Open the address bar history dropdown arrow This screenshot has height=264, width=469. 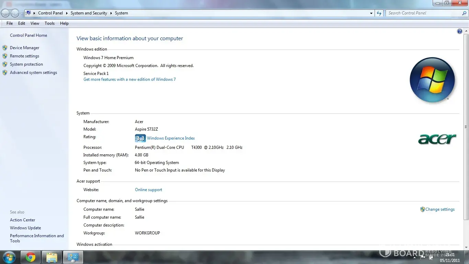(371, 13)
